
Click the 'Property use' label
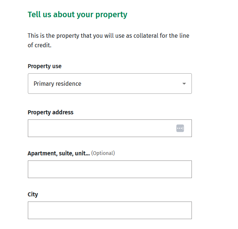tap(45, 66)
